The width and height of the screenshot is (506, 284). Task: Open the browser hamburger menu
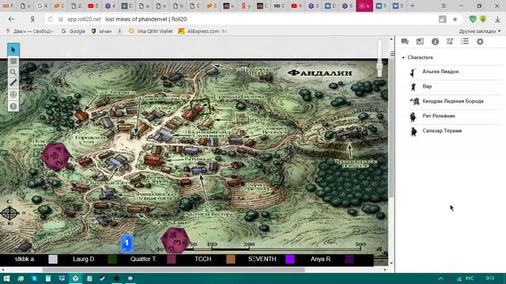click(444, 6)
